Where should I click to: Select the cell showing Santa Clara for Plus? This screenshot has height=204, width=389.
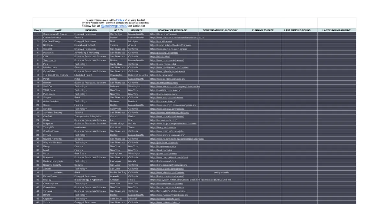point(117,64)
